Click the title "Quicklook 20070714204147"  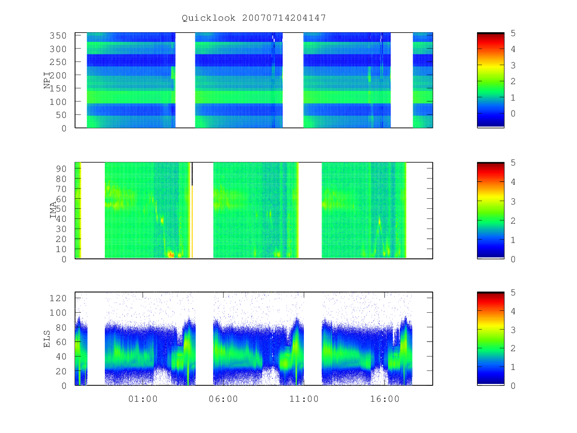(254, 18)
